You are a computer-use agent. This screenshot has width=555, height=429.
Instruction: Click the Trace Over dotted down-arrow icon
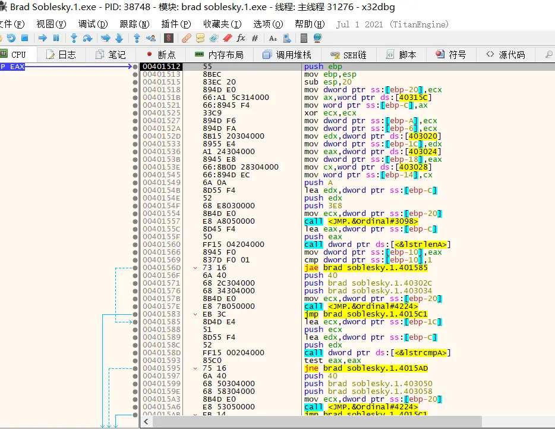coord(119,38)
